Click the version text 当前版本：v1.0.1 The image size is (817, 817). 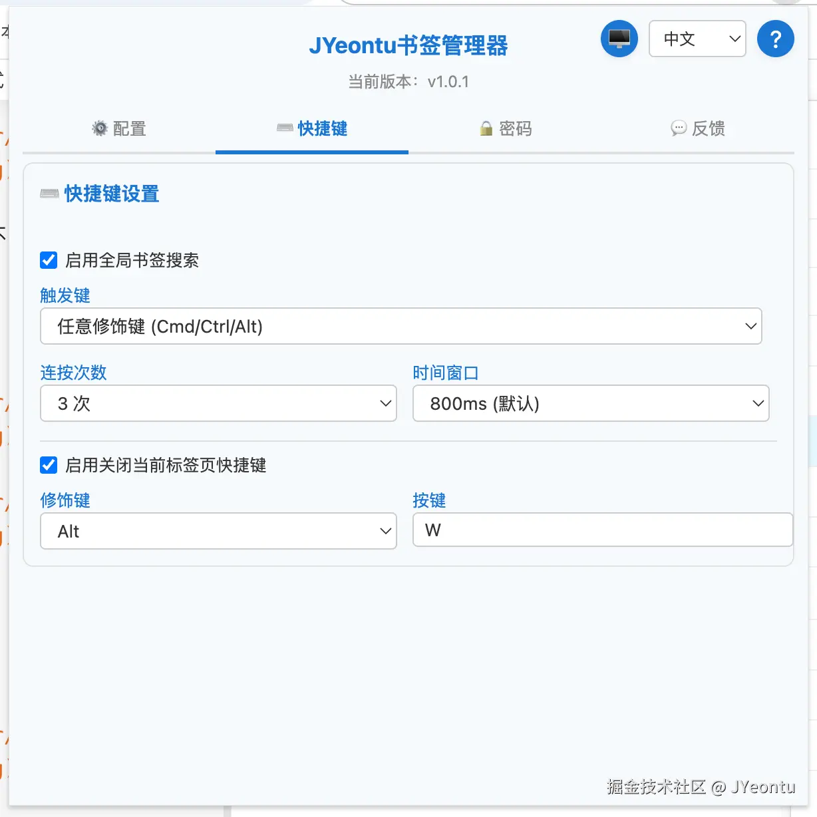click(x=408, y=82)
